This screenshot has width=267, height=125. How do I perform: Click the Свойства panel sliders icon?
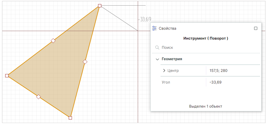pos(154,28)
